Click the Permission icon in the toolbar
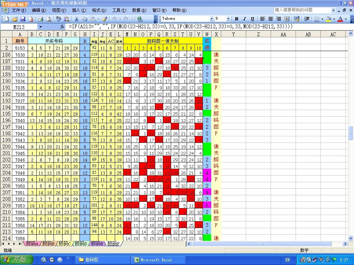Viewport: 354px width, 265px height. click(31, 19)
